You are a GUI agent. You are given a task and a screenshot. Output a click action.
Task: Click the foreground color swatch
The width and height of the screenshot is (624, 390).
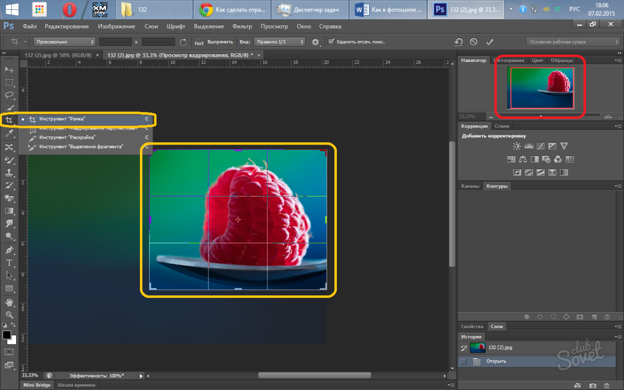pos(7,335)
